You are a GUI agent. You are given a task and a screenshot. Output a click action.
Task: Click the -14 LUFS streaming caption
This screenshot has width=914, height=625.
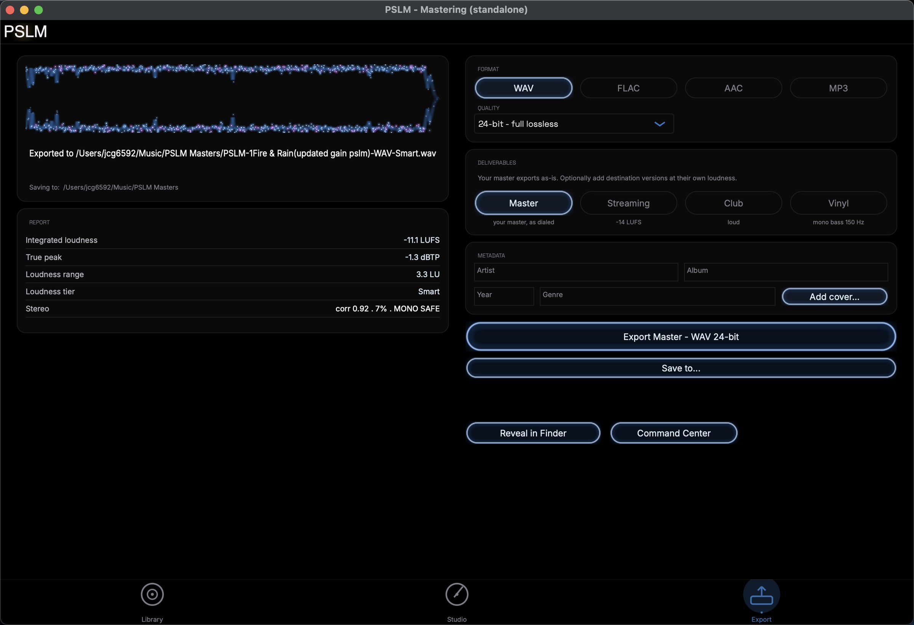point(628,222)
